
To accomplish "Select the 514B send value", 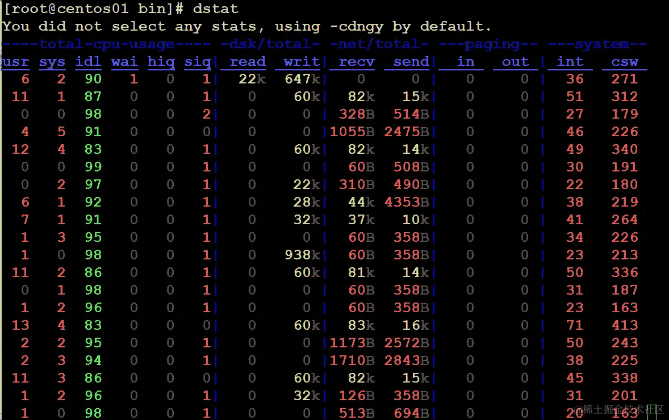I will tap(411, 114).
